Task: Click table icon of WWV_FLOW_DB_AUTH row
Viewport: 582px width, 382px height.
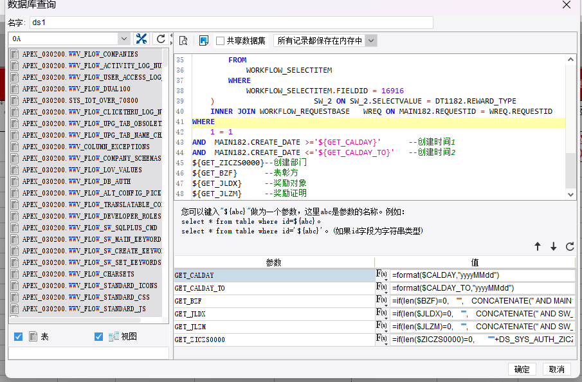Action: tap(15, 181)
